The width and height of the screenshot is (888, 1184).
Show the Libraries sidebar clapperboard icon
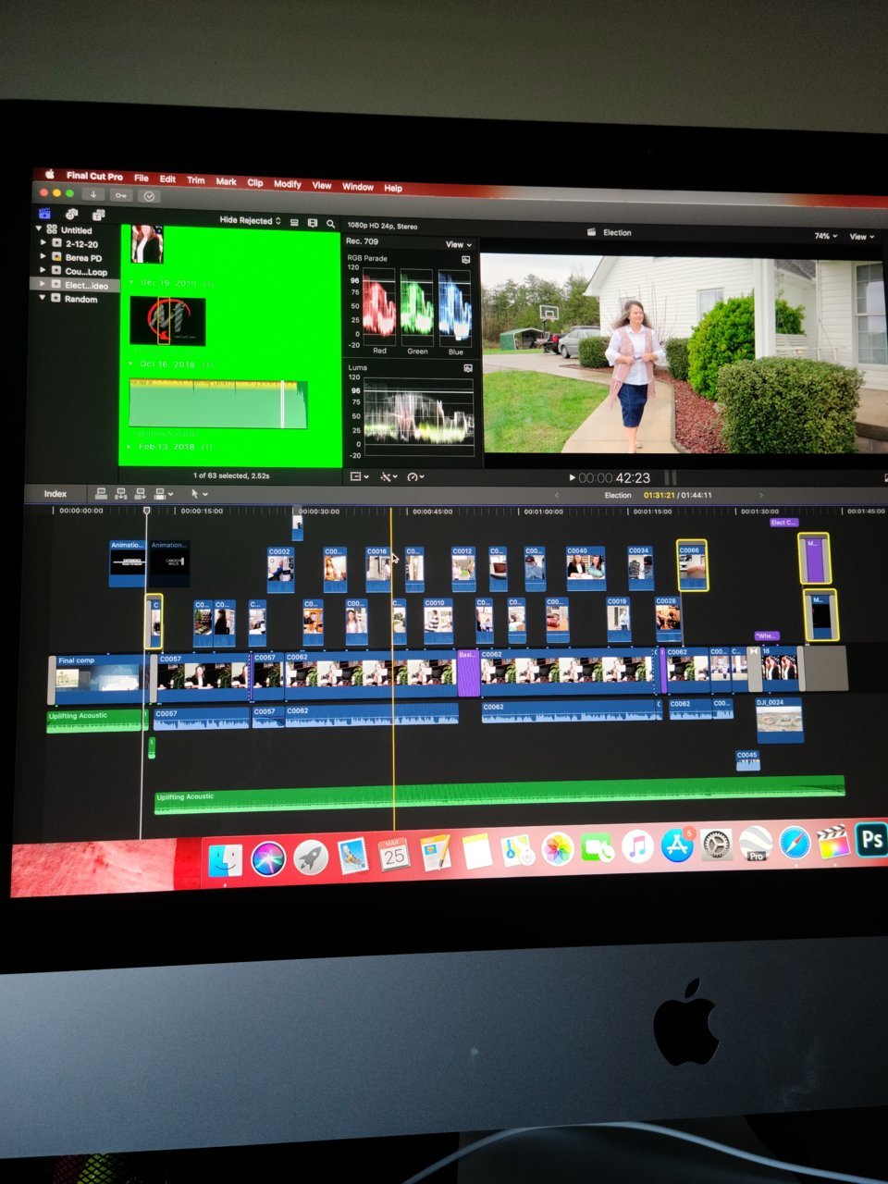[x=43, y=214]
